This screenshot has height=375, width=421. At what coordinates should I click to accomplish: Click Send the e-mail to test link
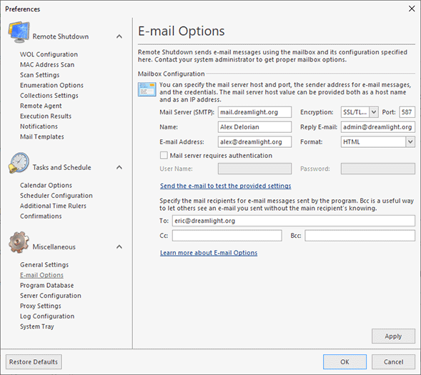coord(226,186)
